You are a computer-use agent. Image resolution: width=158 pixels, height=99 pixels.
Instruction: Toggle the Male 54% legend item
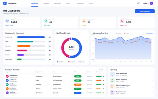pyautogui.click(x=60, y=62)
